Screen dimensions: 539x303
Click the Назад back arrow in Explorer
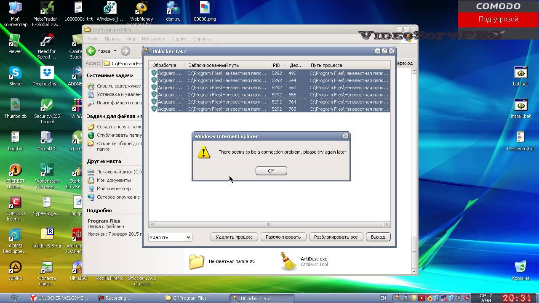91,51
